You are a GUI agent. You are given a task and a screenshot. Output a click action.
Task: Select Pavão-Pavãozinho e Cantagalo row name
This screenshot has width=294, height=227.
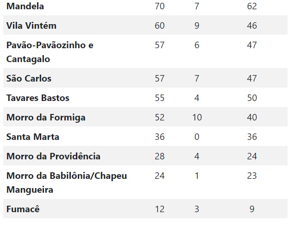tap(50, 52)
